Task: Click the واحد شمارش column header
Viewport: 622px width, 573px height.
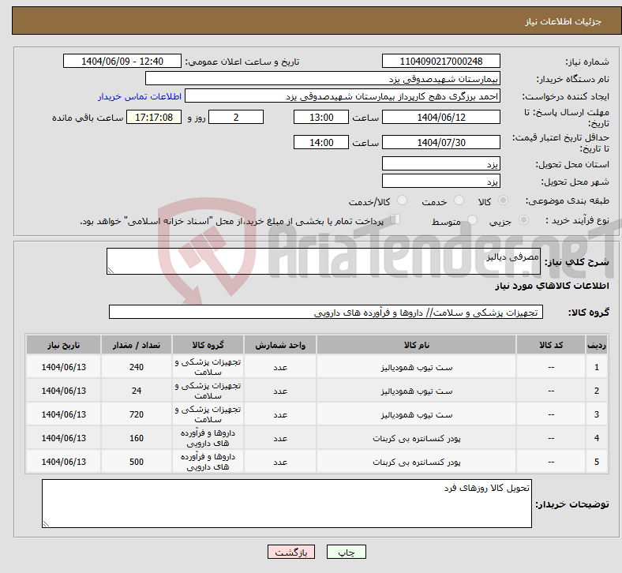Action: [x=280, y=345]
